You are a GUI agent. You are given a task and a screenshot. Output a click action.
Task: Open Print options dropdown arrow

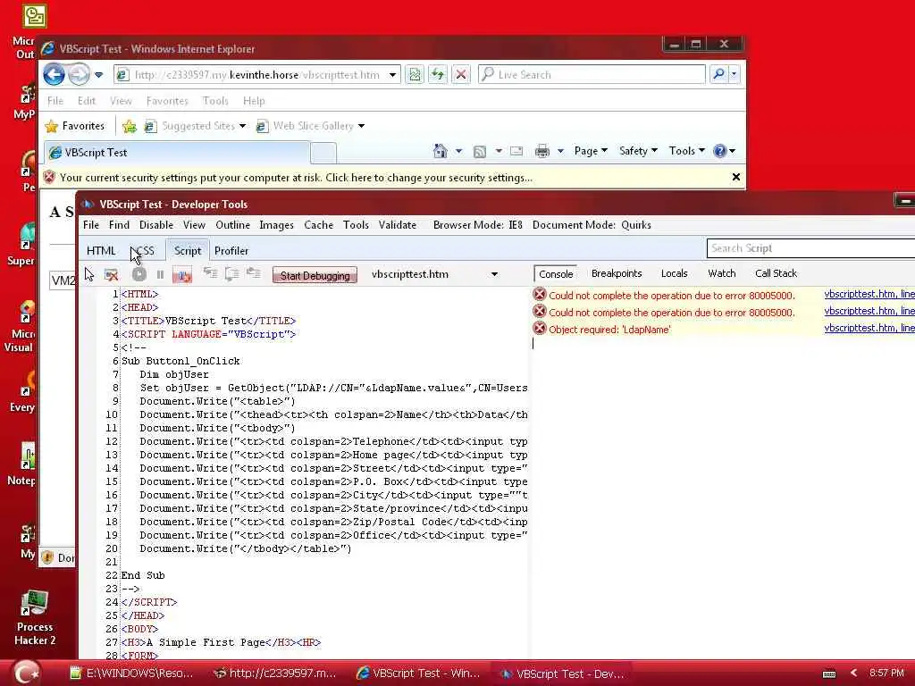pyautogui.click(x=560, y=151)
